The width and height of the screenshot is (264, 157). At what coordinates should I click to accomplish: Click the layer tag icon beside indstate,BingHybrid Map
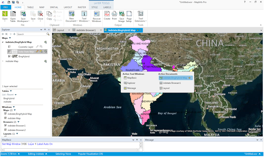click(x=45, y=42)
